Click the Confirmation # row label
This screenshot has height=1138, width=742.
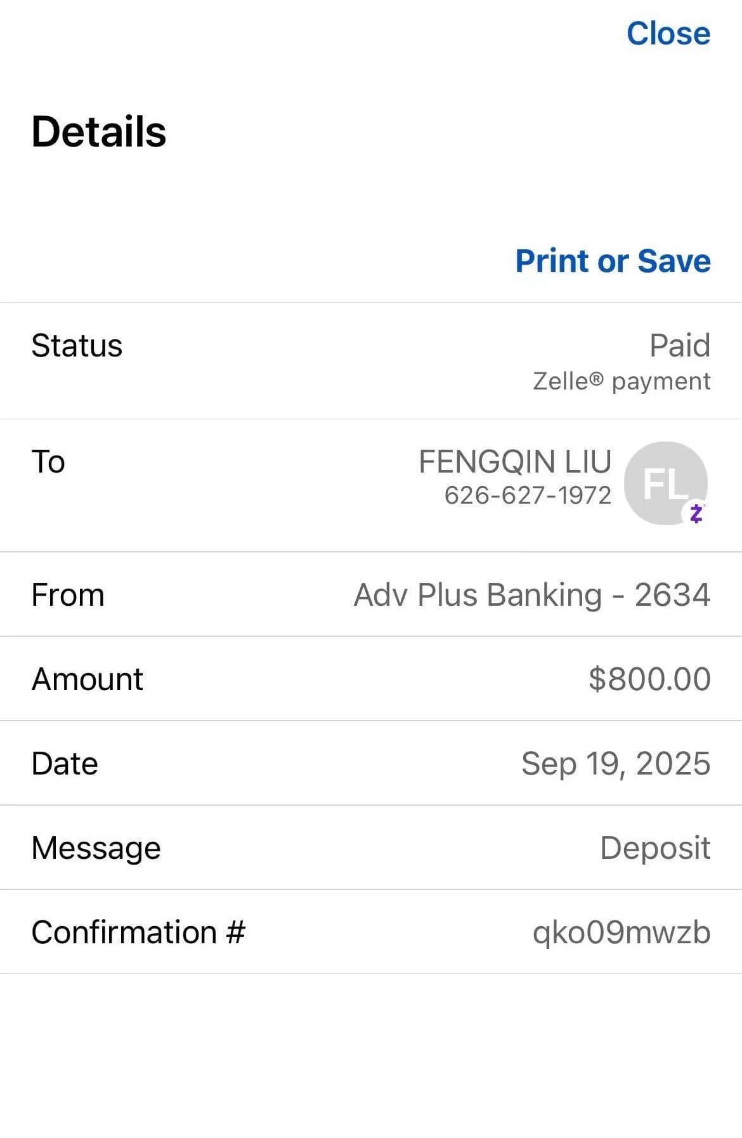pos(138,932)
